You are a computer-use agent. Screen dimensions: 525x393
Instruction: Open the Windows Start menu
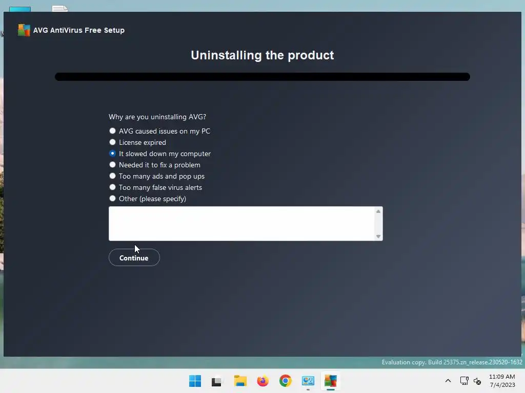pyautogui.click(x=195, y=381)
